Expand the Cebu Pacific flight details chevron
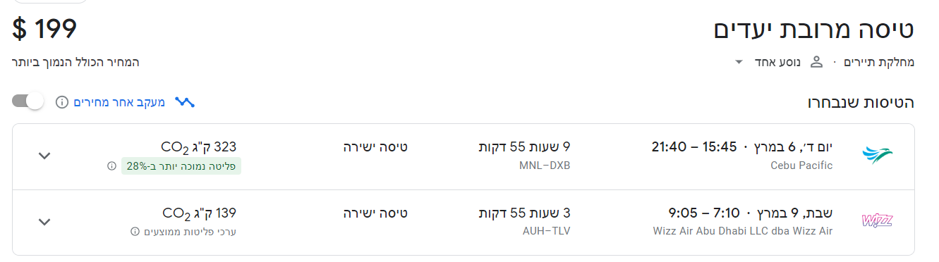Viewport: 939px width, 262px height. [44, 156]
